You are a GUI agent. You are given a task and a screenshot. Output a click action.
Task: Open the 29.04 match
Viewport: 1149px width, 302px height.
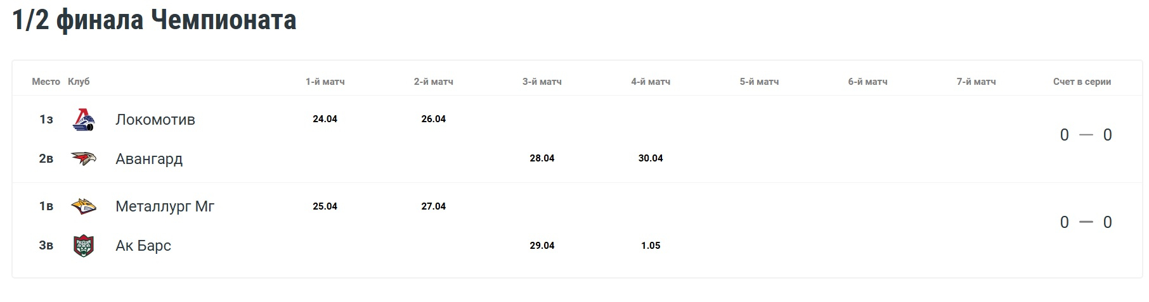tap(542, 246)
